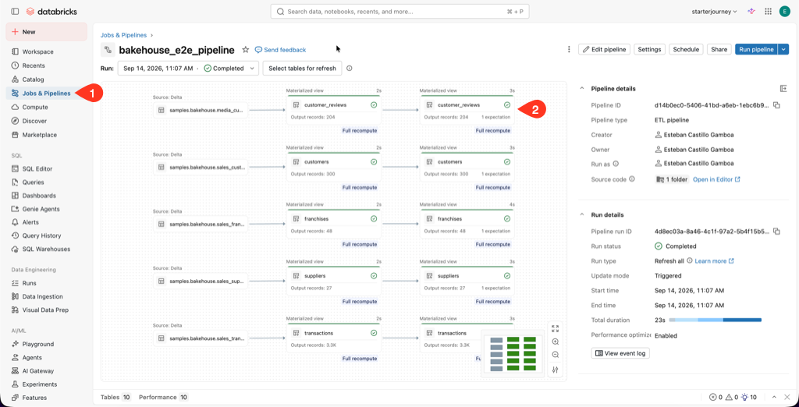This screenshot has height=407, width=799.
Task: Click the Edit pipeline button
Action: (605, 49)
